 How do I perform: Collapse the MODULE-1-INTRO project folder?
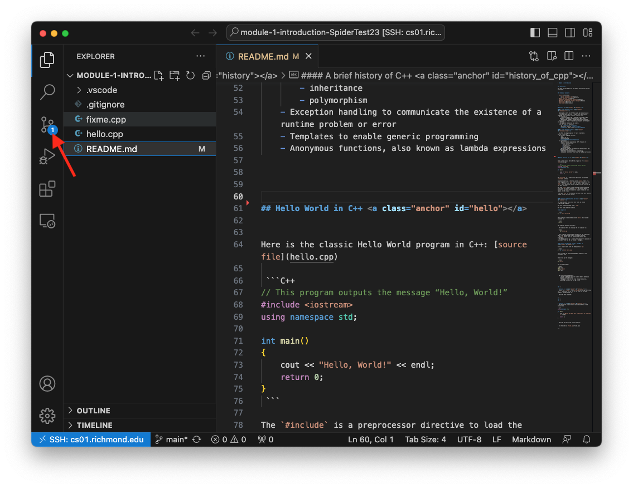point(109,75)
